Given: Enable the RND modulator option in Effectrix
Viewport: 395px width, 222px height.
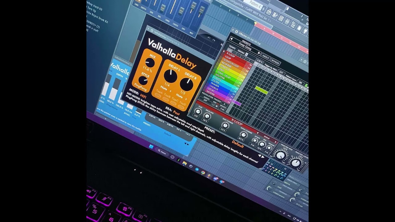Looking at the screenshot, I should pos(213,105).
